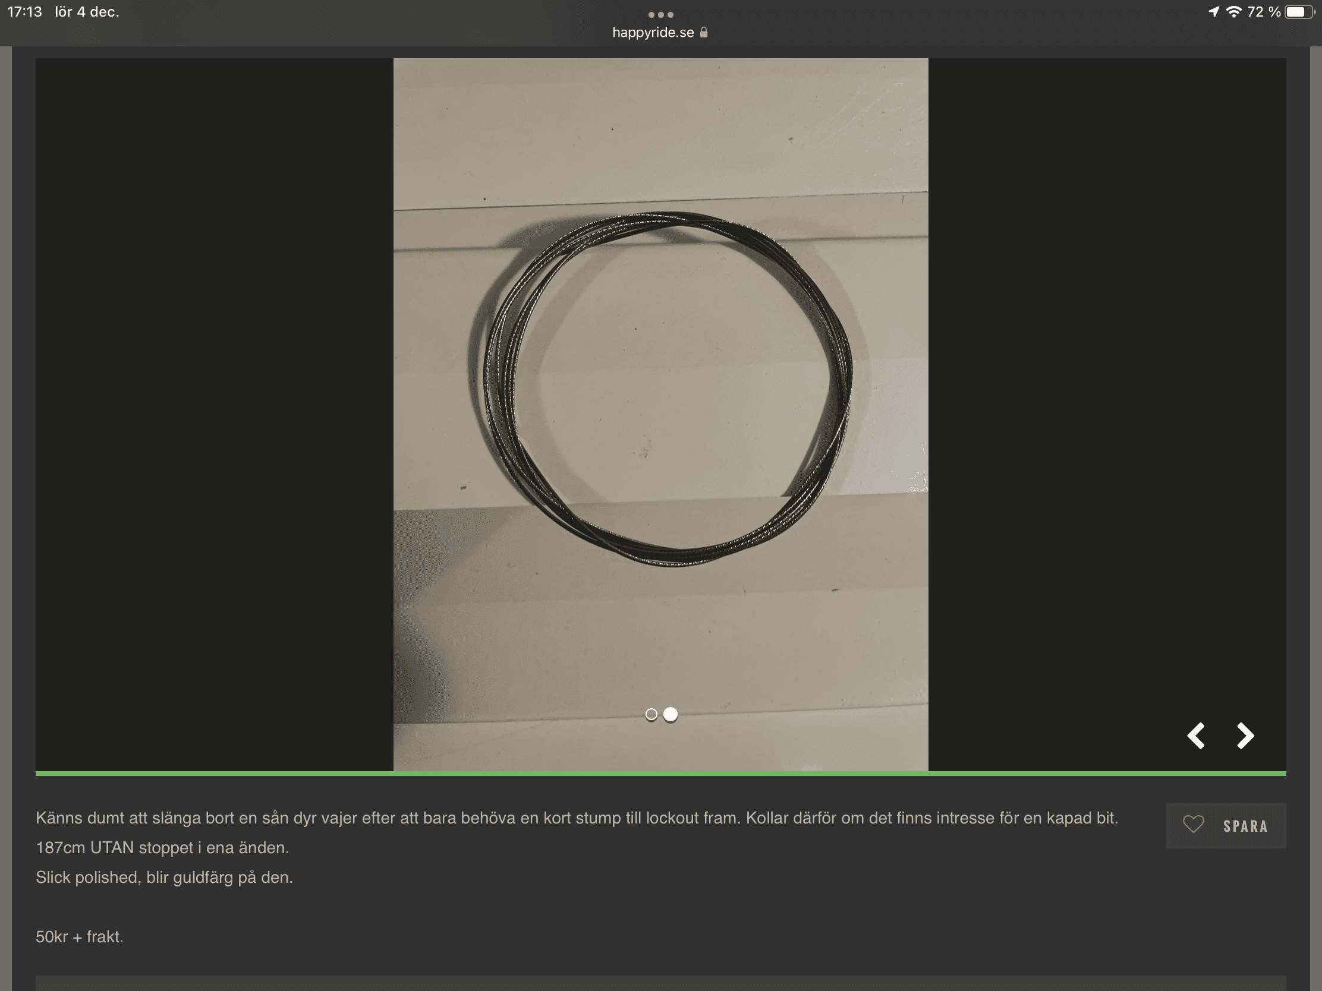This screenshot has height=991, width=1322.
Task: Tap the 72 % battery percentage
Action: tap(1263, 12)
